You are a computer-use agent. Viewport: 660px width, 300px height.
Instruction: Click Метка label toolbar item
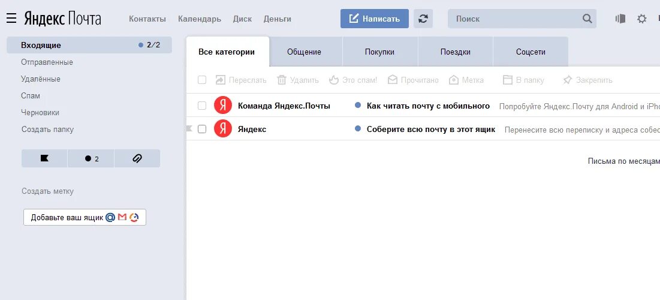(x=466, y=80)
